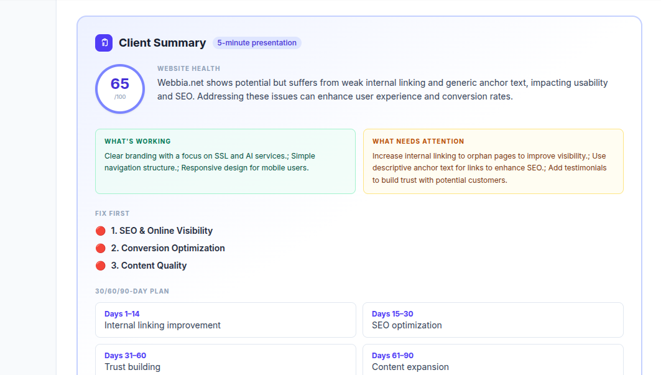Click 'SEO optimization' plan text
This screenshot has height=375, width=661.
point(407,325)
